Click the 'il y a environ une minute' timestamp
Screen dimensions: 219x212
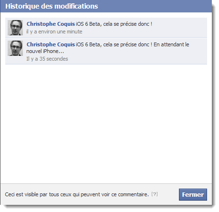54,32
